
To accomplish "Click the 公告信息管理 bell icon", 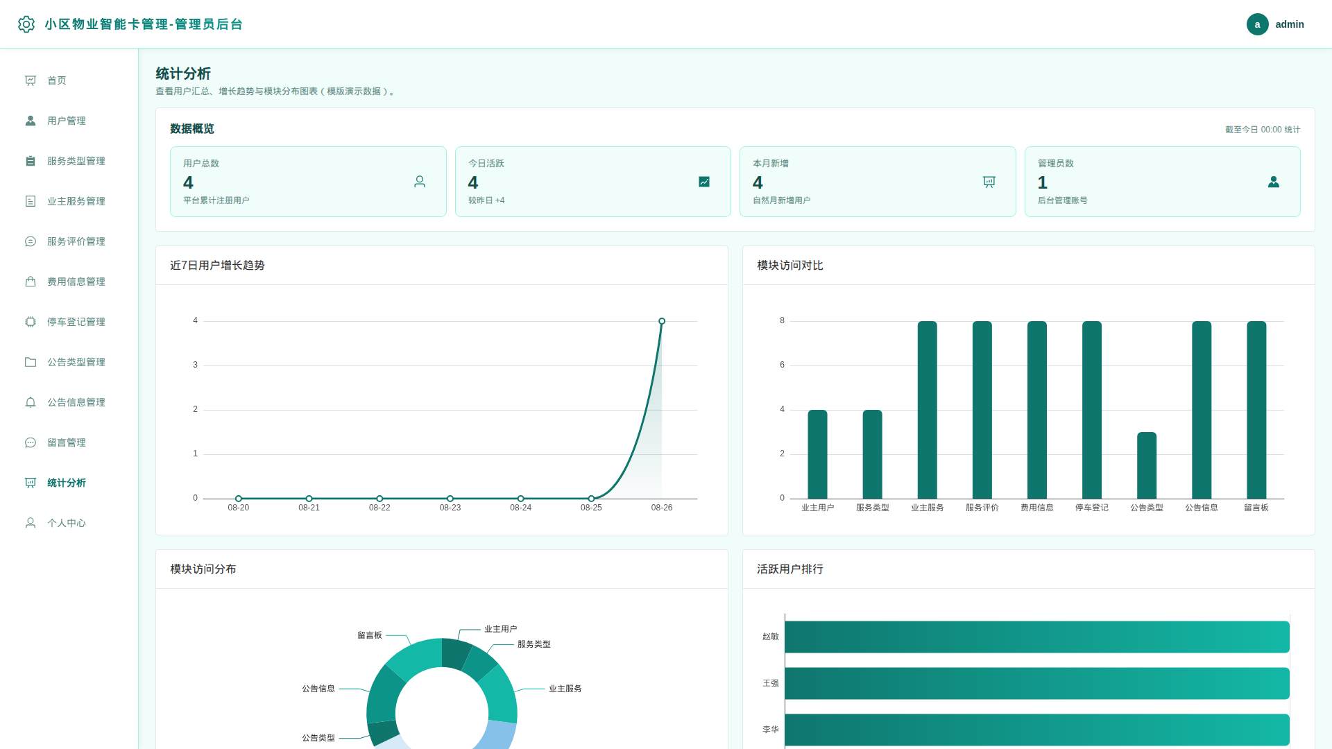I will point(31,402).
